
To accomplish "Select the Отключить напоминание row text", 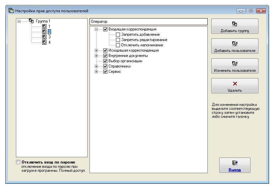I will click(142, 45).
